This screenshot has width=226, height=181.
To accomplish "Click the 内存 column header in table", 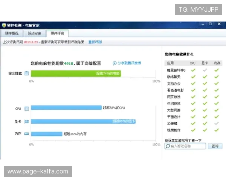I will [x=217, y=63].
